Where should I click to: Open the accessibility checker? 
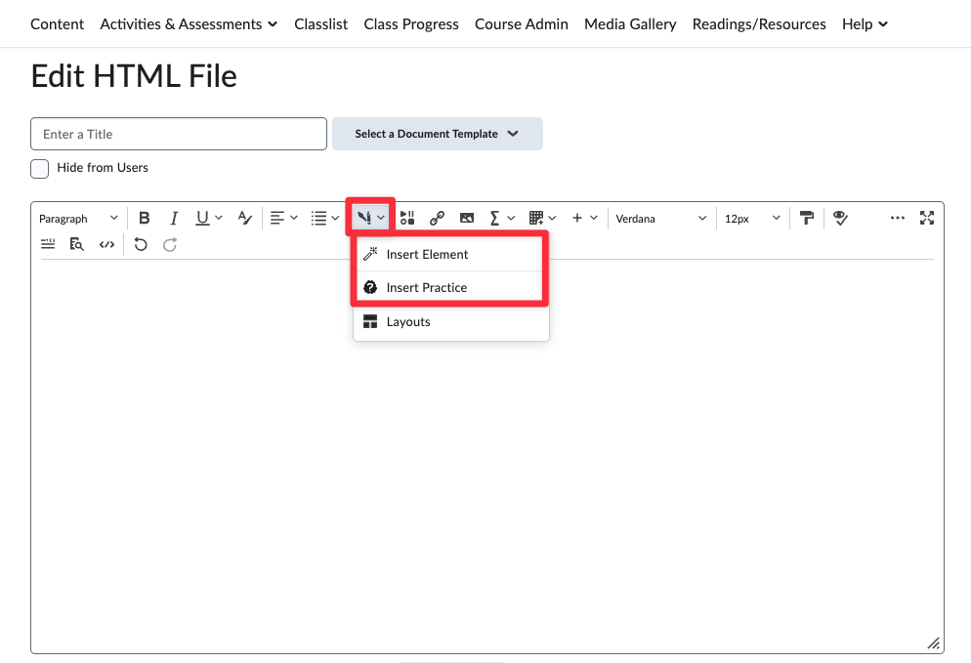click(x=840, y=219)
